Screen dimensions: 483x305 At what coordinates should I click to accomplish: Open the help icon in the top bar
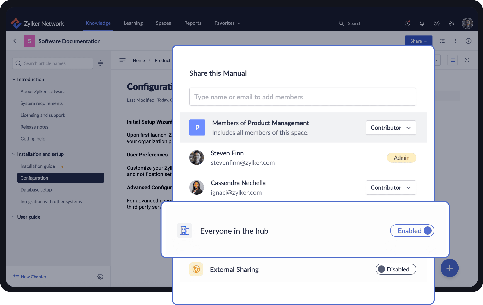click(436, 23)
